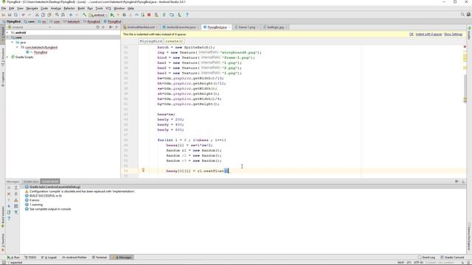Click the Show Settings link
This screenshot has height=265, width=472.
453,35
